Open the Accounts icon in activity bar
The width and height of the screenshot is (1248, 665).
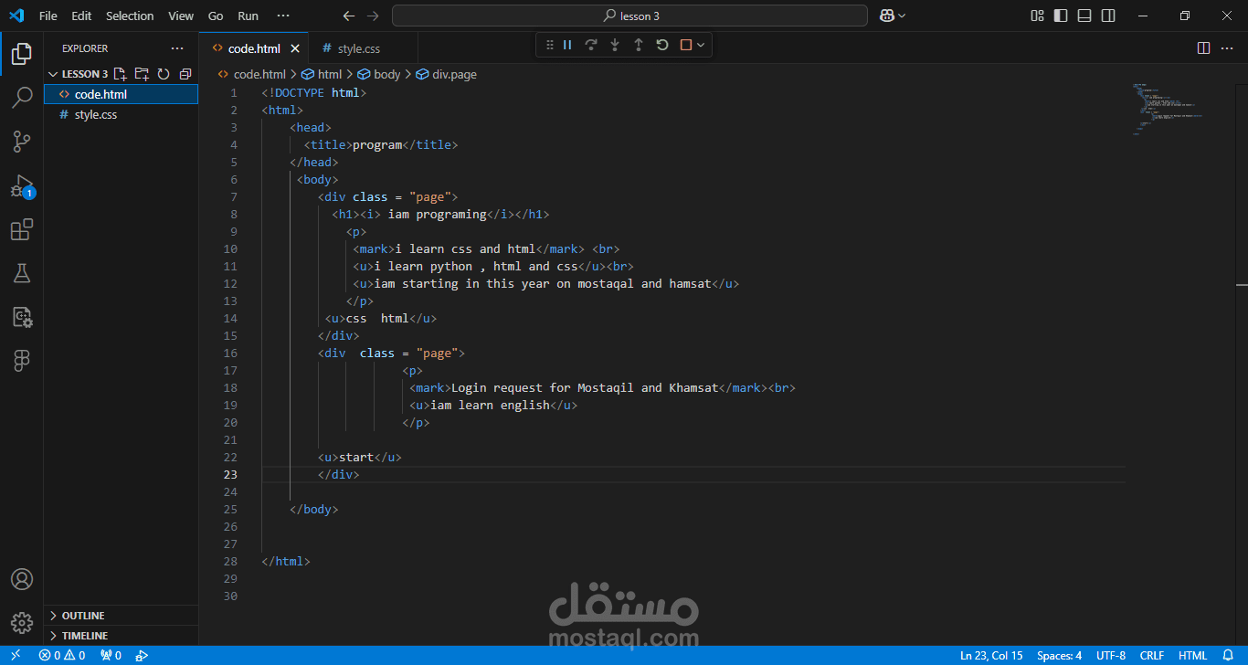pos(22,579)
